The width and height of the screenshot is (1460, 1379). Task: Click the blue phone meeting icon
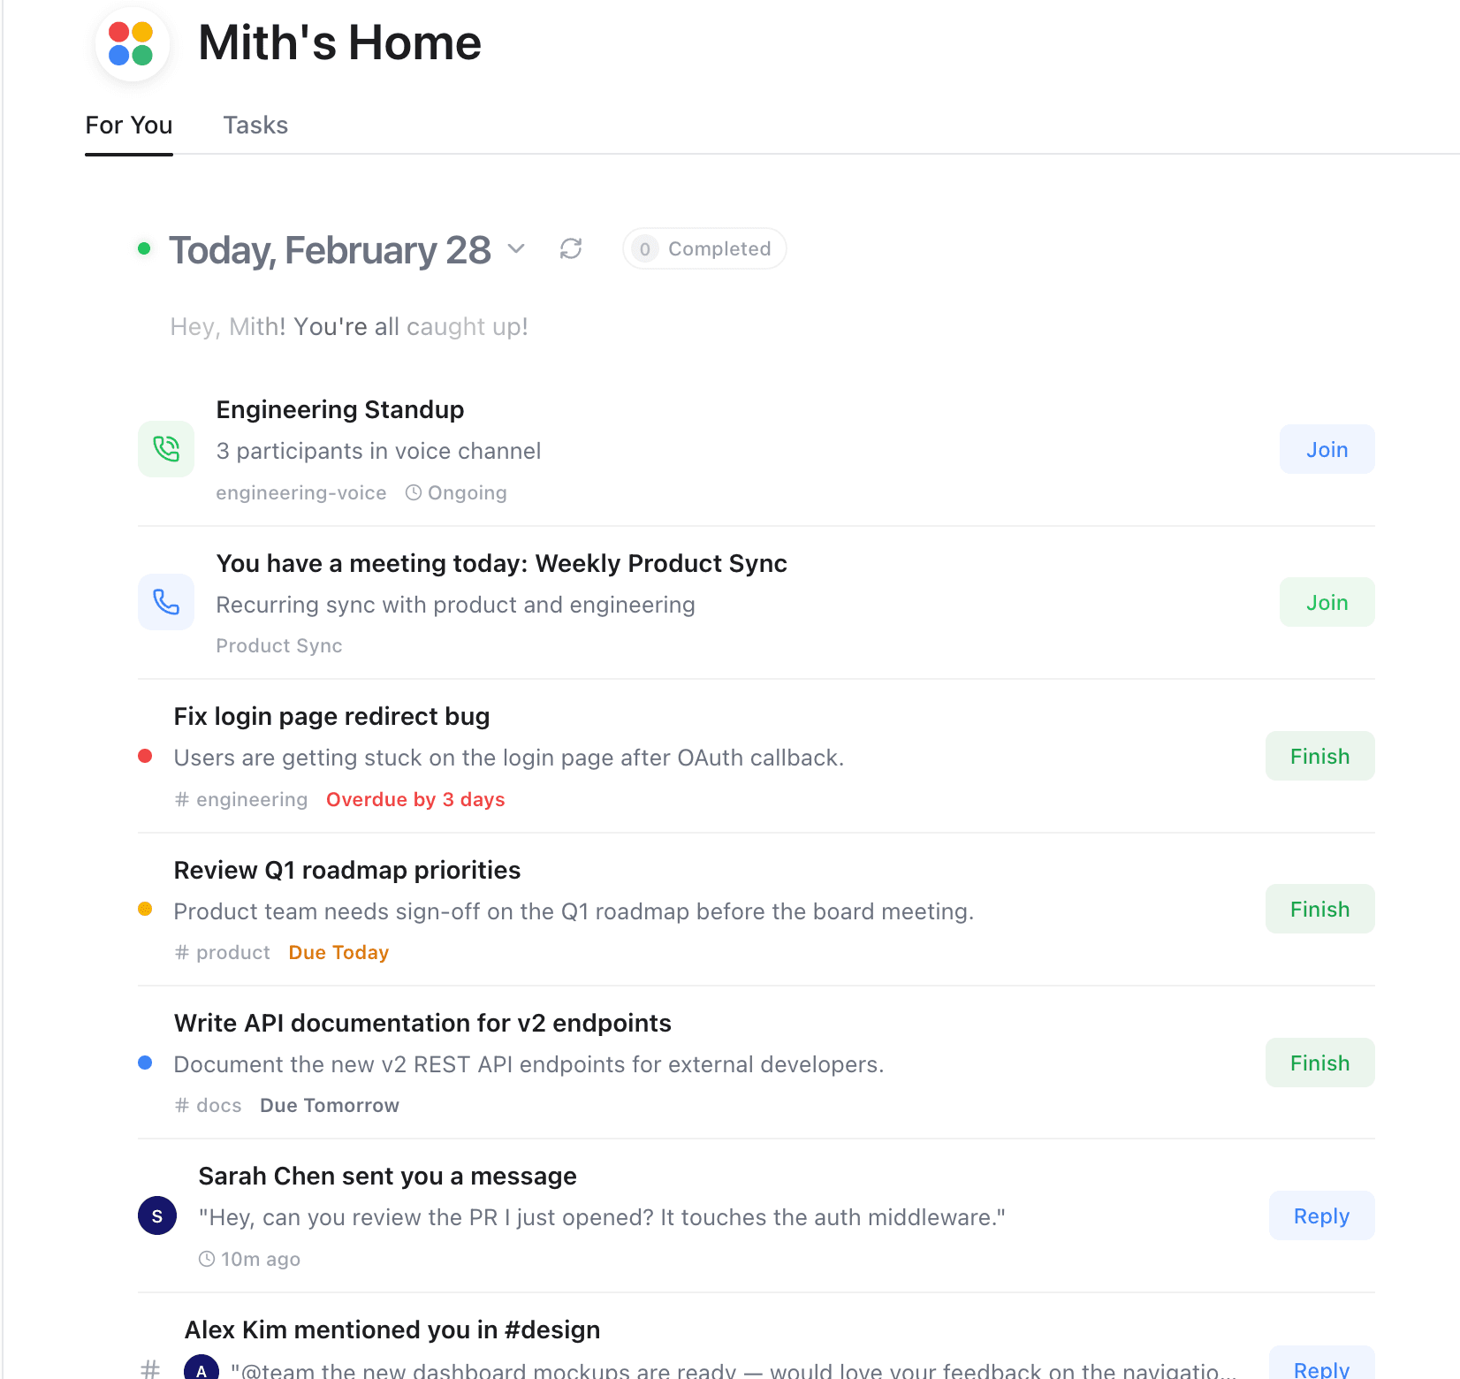pyautogui.click(x=166, y=602)
